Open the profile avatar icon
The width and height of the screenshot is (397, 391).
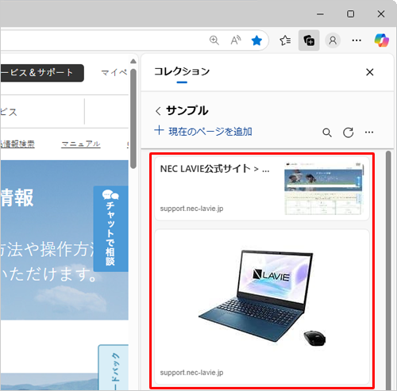(333, 40)
